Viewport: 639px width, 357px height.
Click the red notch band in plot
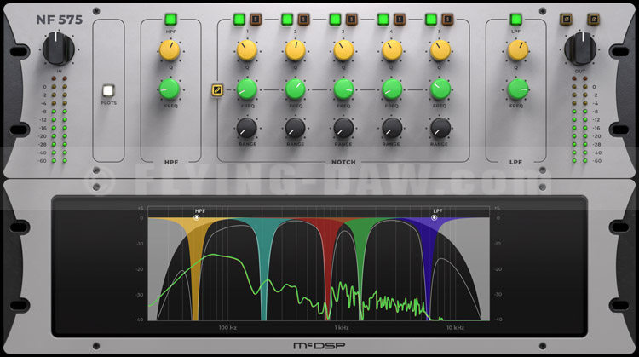[328, 269]
